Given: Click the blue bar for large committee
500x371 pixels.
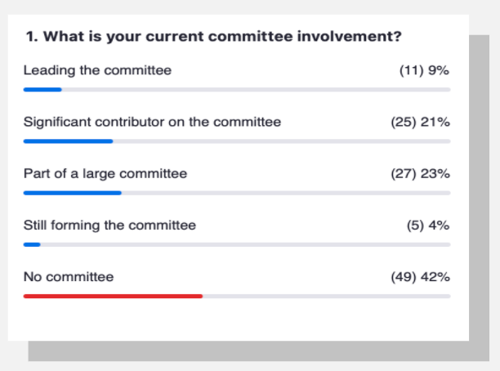Looking at the screenshot, I should click(x=73, y=193).
